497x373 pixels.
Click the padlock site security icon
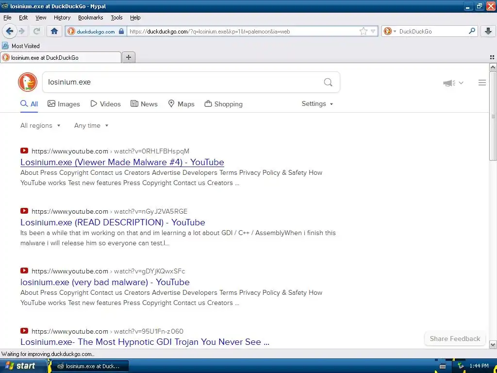(x=121, y=32)
